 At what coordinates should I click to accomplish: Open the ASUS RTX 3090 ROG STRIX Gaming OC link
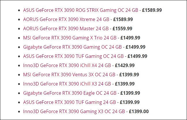[x=81, y=10]
